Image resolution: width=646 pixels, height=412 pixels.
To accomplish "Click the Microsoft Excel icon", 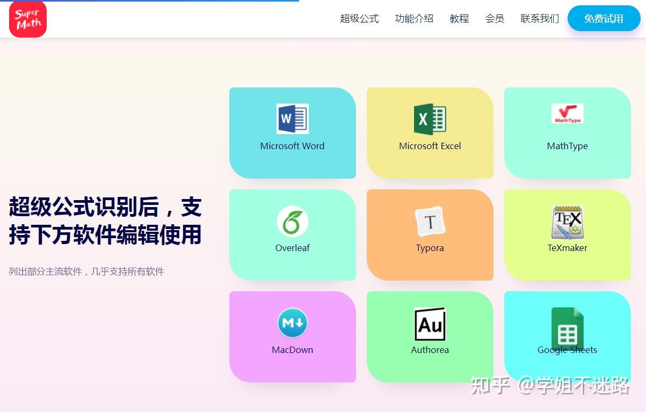I will pyautogui.click(x=430, y=119).
